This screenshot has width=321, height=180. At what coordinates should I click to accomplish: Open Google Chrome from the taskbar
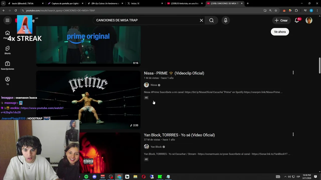click(x=119, y=177)
